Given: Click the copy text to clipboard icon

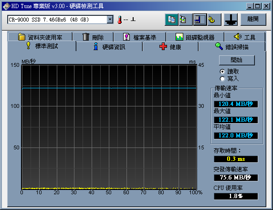Looking at the screenshot, I should [x=171, y=20].
